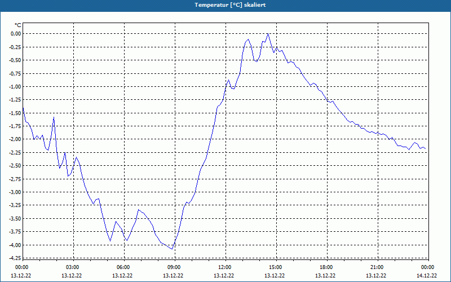
Task: Click the '-3,75' y-axis value
Action: point(15,232)
